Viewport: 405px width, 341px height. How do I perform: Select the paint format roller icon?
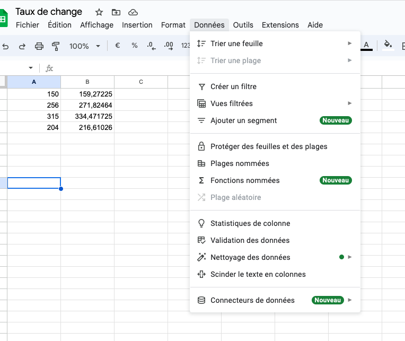(x=56, y=46)
